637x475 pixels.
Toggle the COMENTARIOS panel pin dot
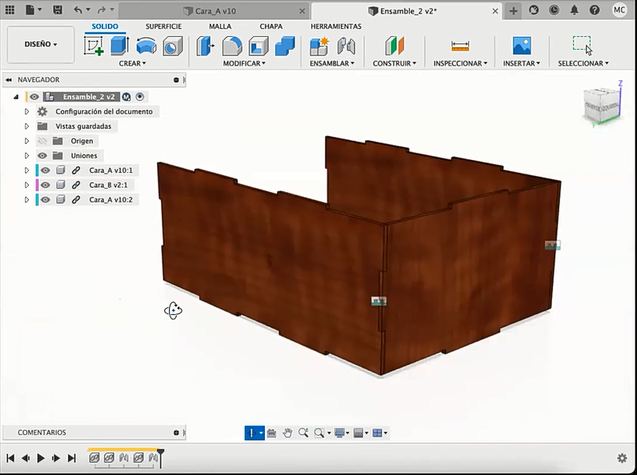coord(176,433)
